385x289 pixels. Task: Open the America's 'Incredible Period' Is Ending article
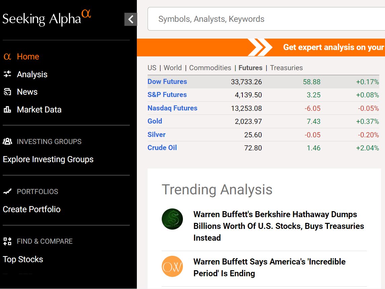pyautogui.click(x=269, y=268)
